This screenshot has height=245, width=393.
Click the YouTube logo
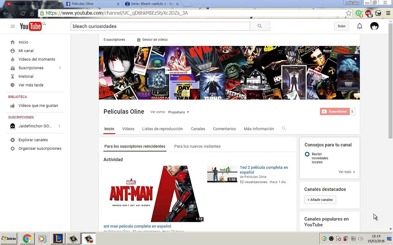pos(31,26)
